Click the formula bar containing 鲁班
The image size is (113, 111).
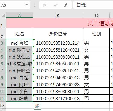pos(93,5)
